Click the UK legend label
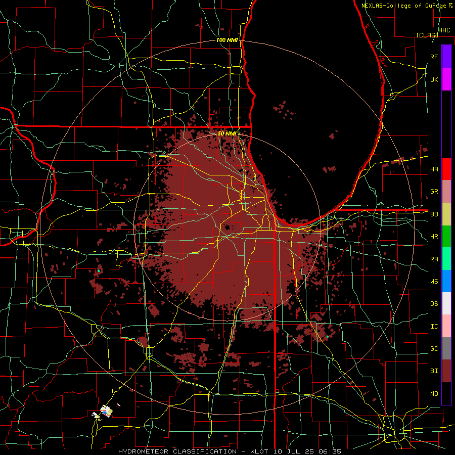This screenshot has width=455, height=455. (x=434, y=79)
